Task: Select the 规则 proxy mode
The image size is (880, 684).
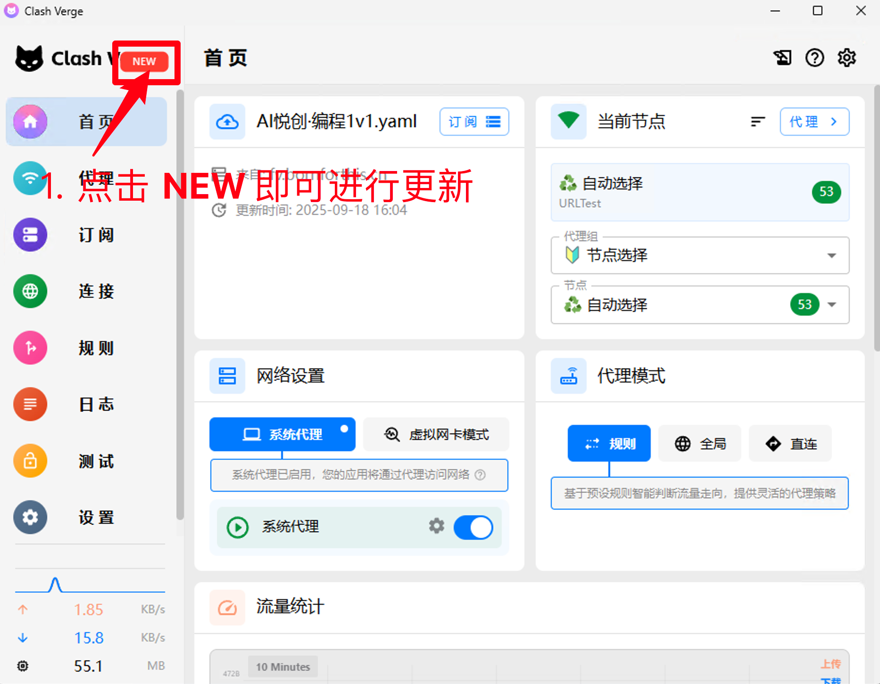Action: (609, 443)
